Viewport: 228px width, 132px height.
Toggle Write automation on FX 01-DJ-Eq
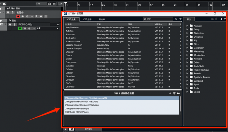coord(25,28)
